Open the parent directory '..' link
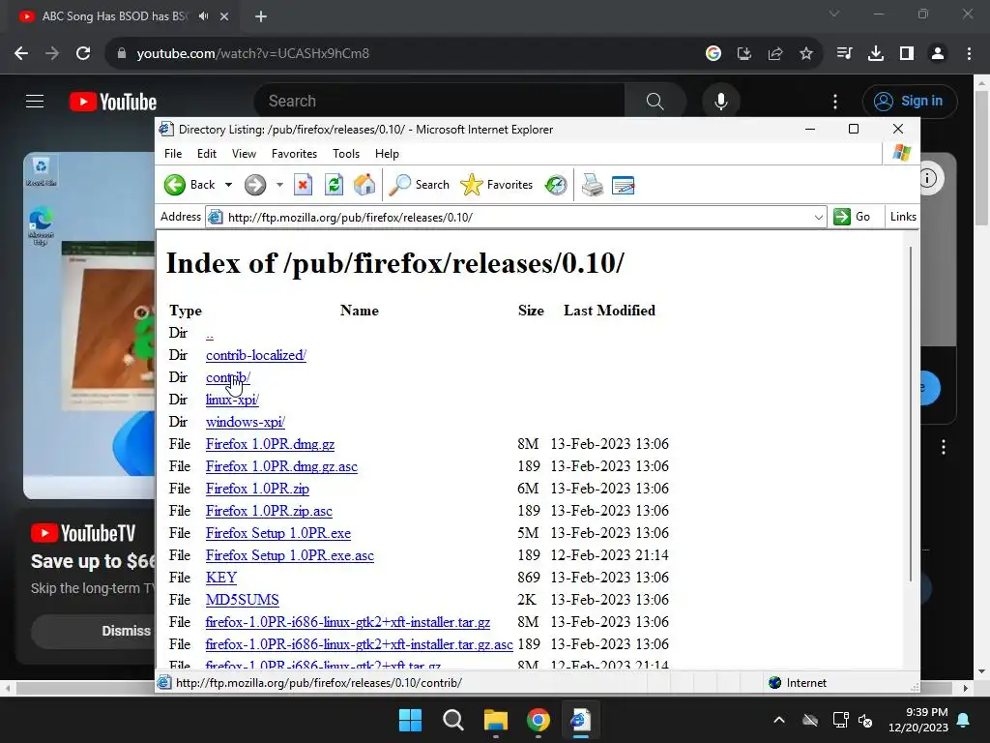 pyautogui.click(x=210, y=333)
